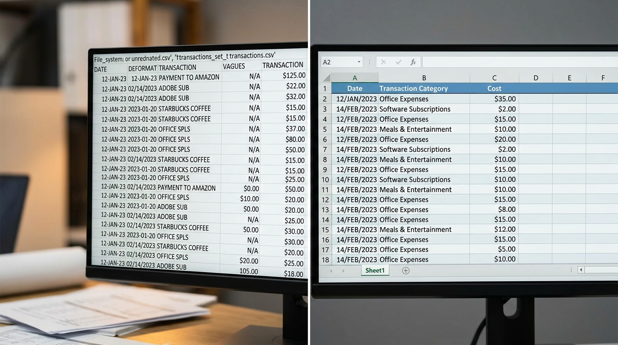The height and width of the screenshot is (345, 618).
Task: Click the $125.00 value on left monitor
Action: point(294,75)
